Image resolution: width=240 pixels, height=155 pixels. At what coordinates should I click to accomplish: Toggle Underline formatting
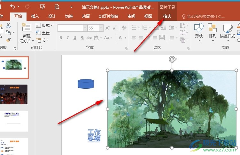pos(75,38)
